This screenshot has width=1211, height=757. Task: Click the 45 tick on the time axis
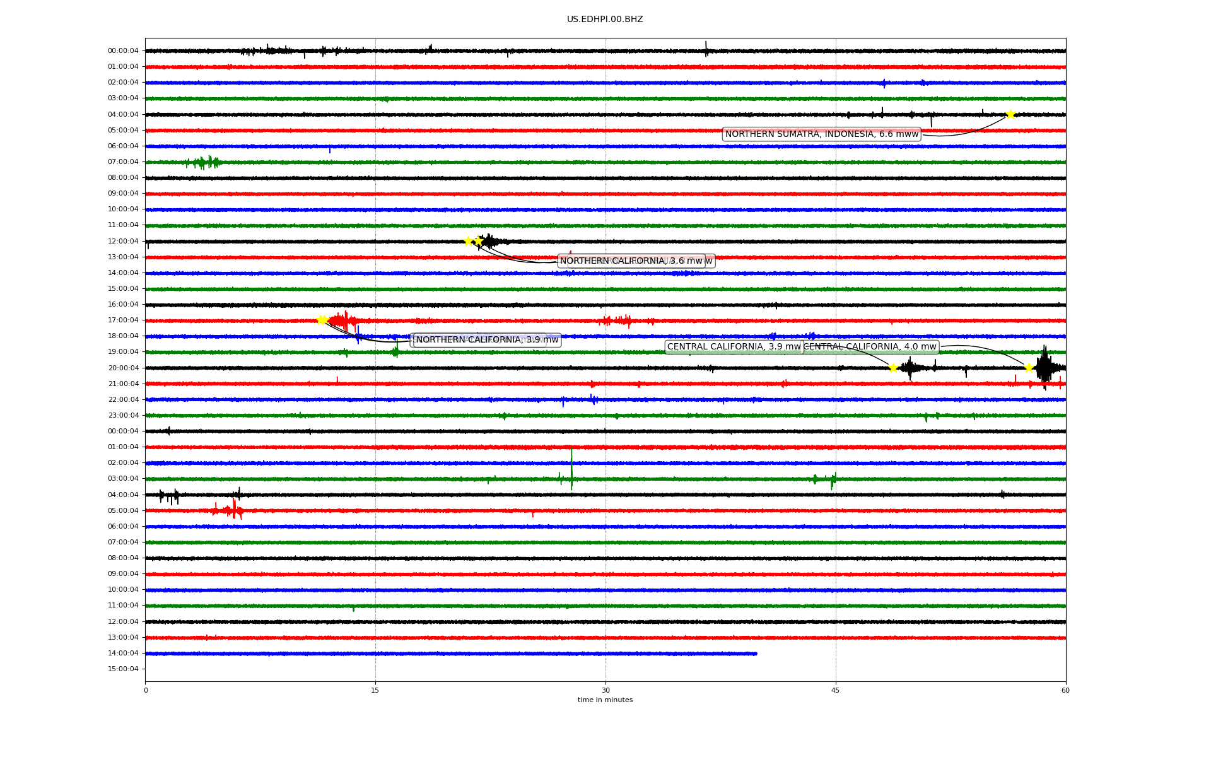836,690
